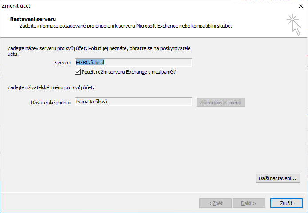The height and width of the screenshot is (213, 308).
Task: Go back with the Zpět button
Action: (215, 203)
